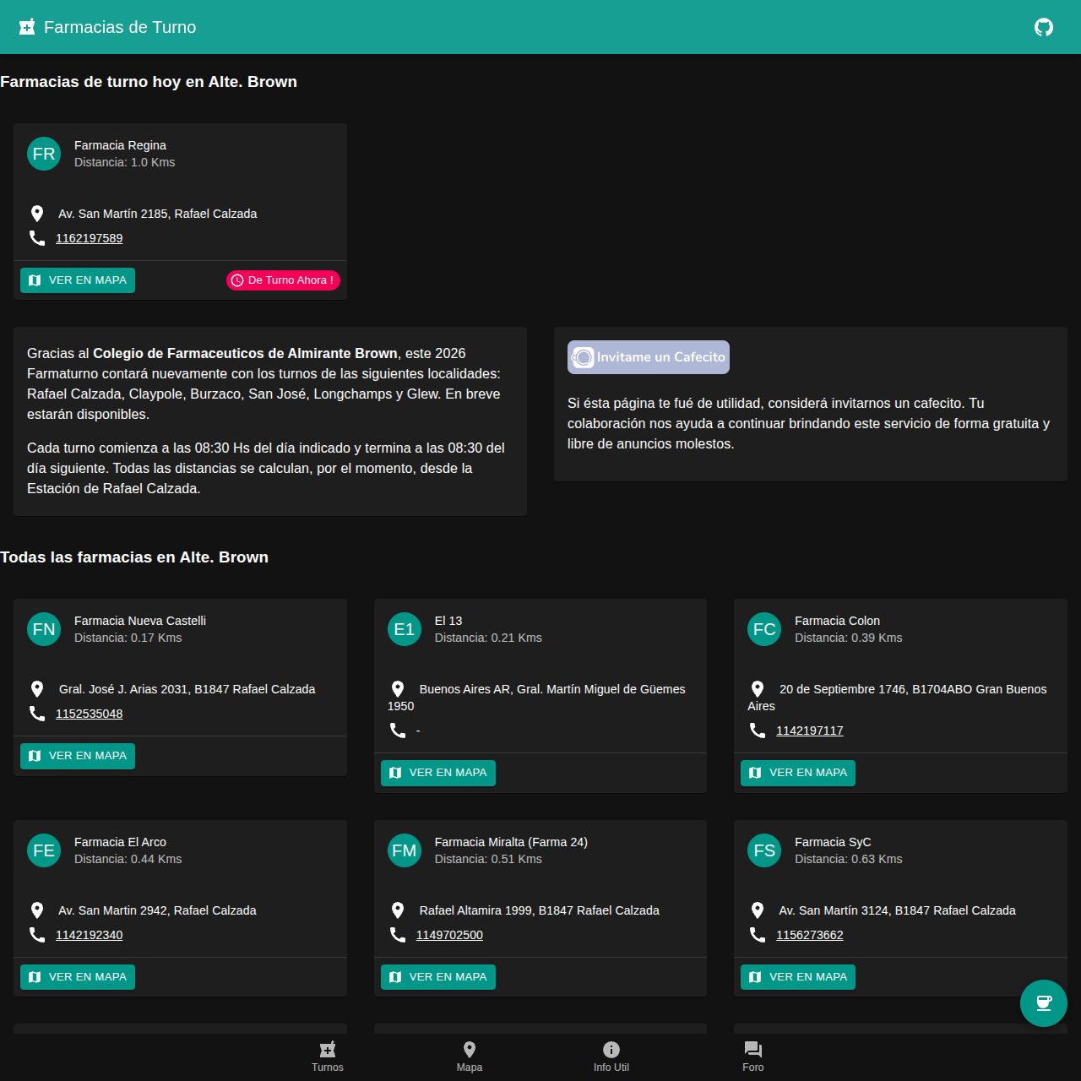1081x1081 pixels.
Task: Click the location pin for Nueva Castelli
Action: 37,689
